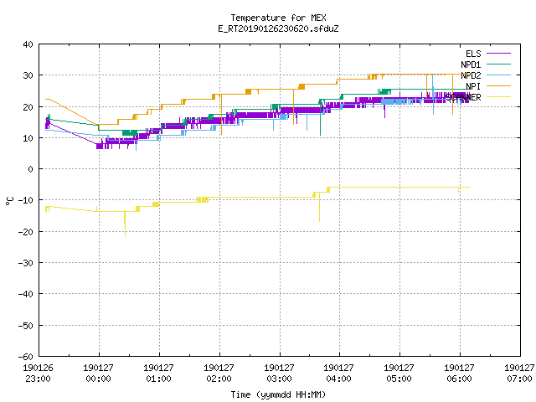Click the NPD1 legend label
Screen dimensions: 536x402
coord(471,64)
